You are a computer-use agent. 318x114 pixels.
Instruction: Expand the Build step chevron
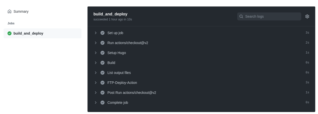95,63
